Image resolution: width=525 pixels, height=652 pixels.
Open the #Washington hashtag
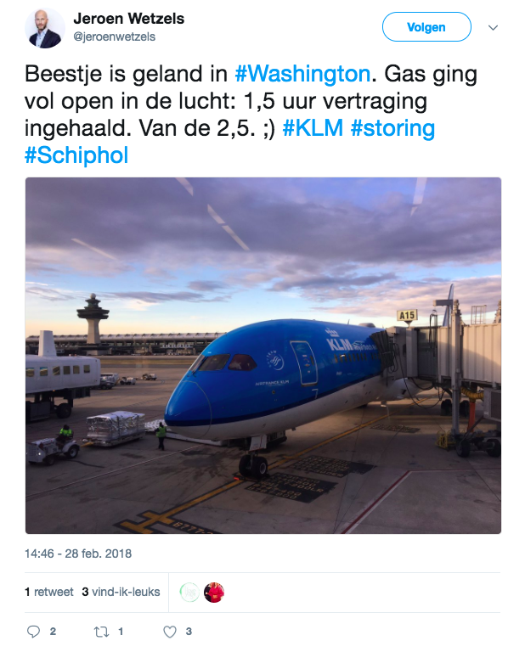click(x=302, y=74)
